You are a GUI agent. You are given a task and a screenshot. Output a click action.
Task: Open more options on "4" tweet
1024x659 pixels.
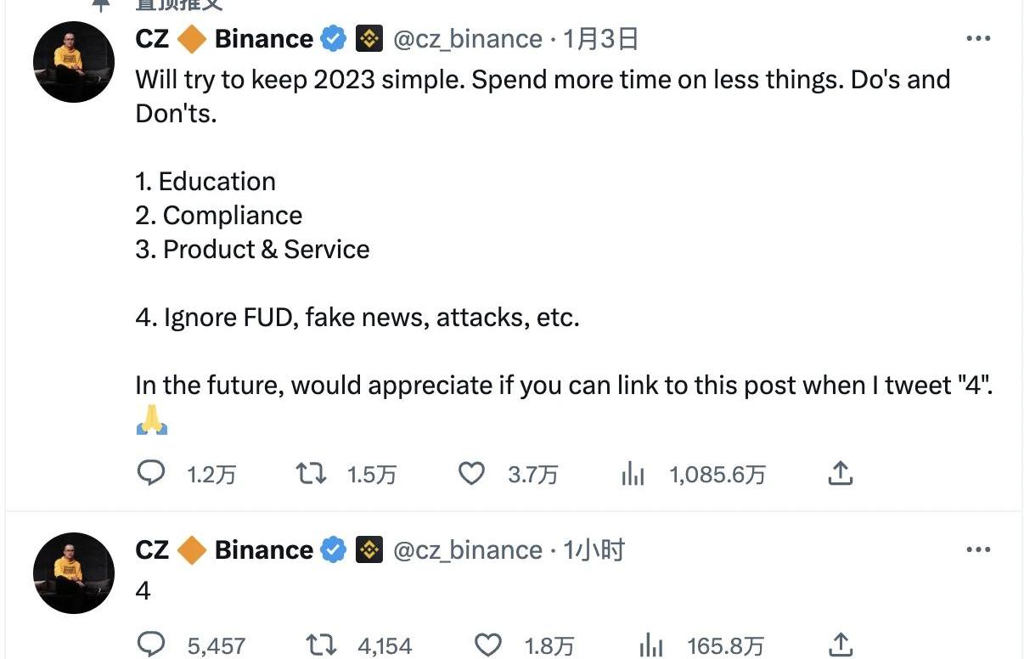[x=979, y=550]
